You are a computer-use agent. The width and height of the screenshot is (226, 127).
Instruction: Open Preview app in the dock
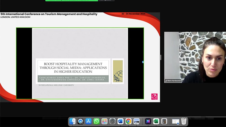click(136, 121)
